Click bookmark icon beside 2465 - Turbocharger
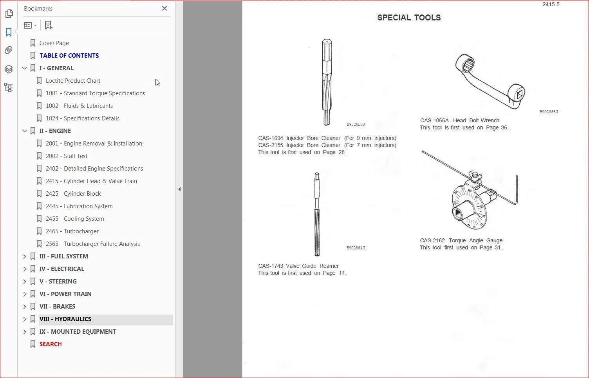The height and width of the screenshot is (378, 589). [x=39, y=231]
